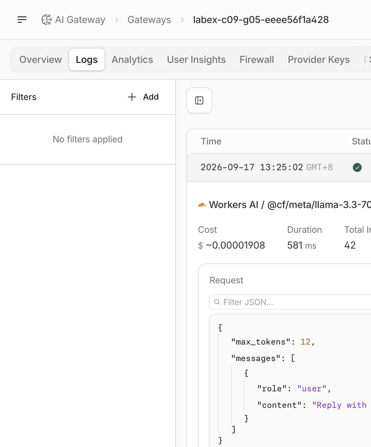This screenshot has width=371, height=447.
Task: Click the Filter JSON search icon
Action: coord(217,302)
